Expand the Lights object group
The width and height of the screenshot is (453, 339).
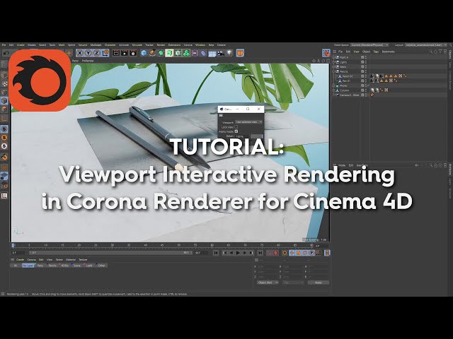pyautogui.click(x=333, y=62)
